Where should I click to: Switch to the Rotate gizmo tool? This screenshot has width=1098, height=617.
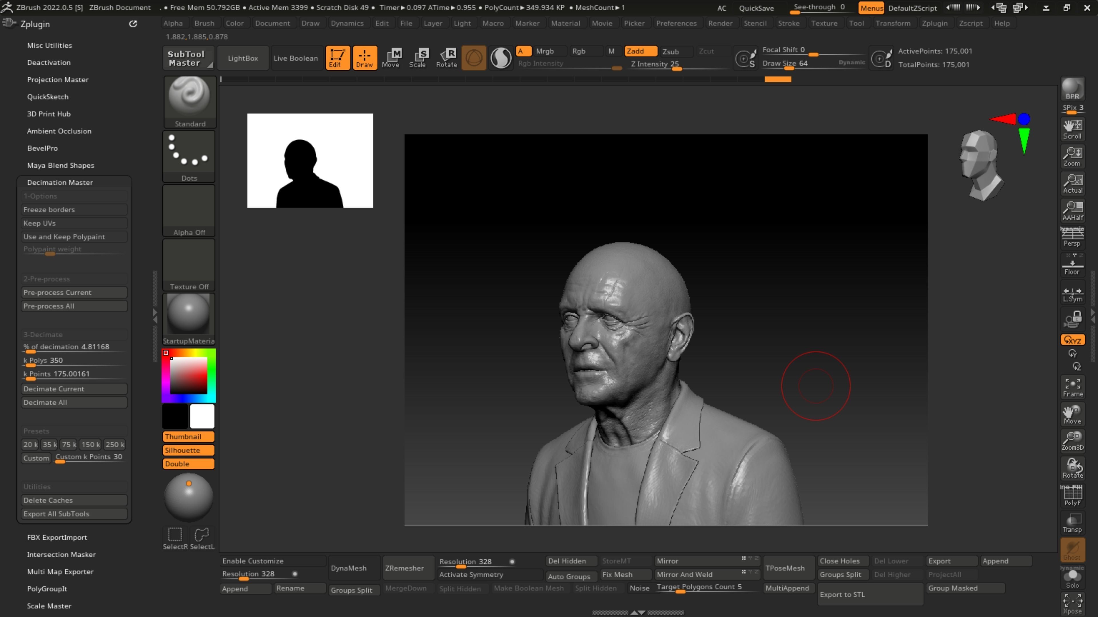(x=446, y=58)
